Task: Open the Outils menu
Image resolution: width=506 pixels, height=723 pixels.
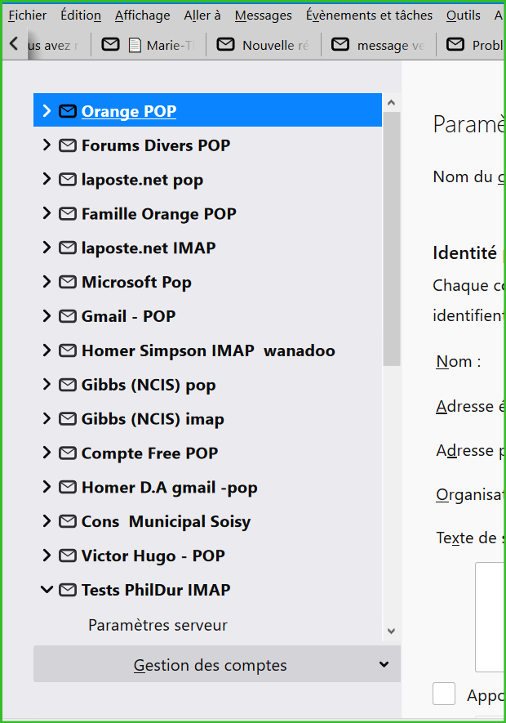Action: pos(463,16)
